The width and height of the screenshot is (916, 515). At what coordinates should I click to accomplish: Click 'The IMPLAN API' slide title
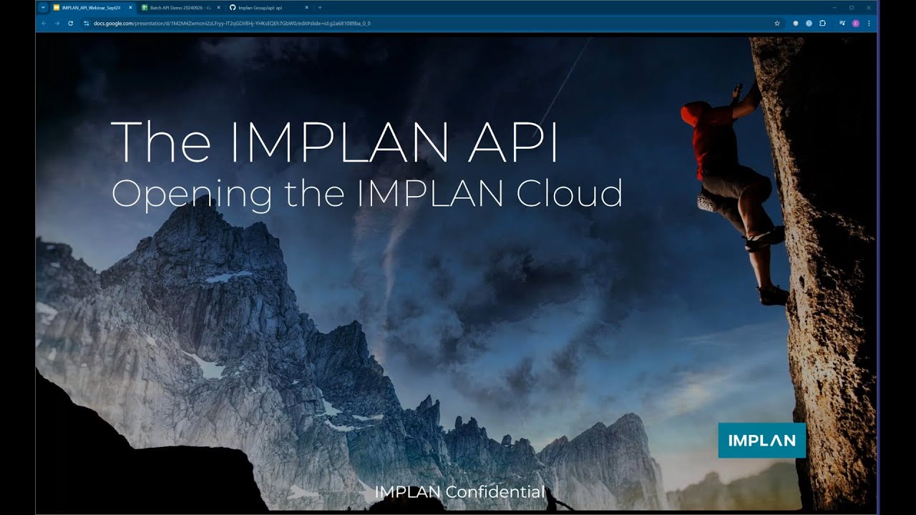(x=335, y=142)
